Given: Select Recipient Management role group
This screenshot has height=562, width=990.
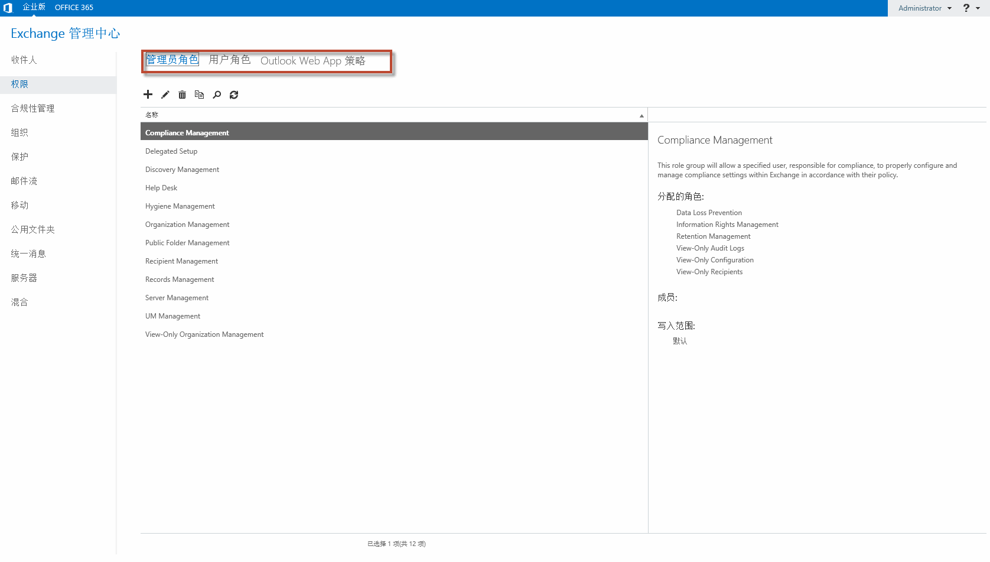Looking at the screenshot, I should (394, 261).
